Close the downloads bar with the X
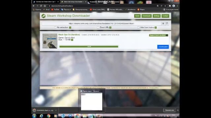The height and width of the screenshot is (118, 211). 178,110
